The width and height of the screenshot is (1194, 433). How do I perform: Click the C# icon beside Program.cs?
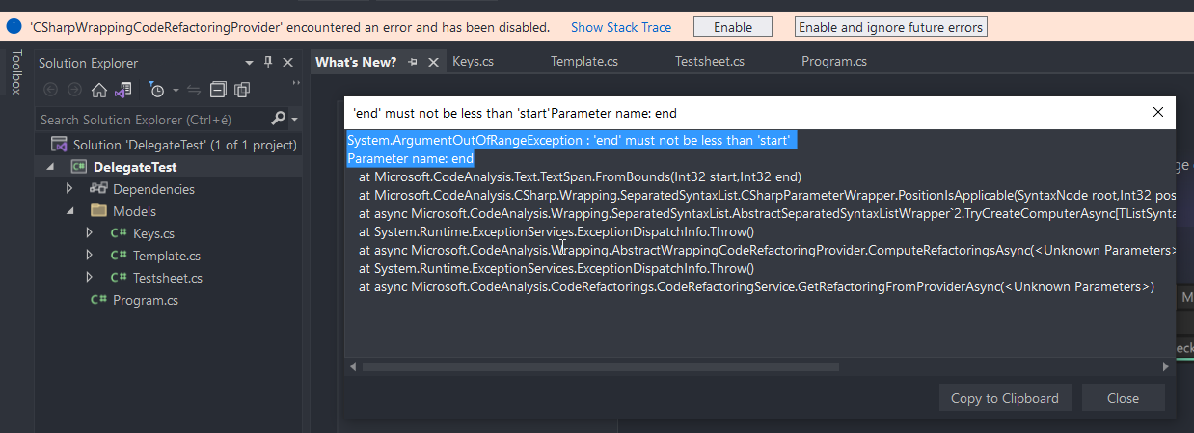tap(98, 300)
